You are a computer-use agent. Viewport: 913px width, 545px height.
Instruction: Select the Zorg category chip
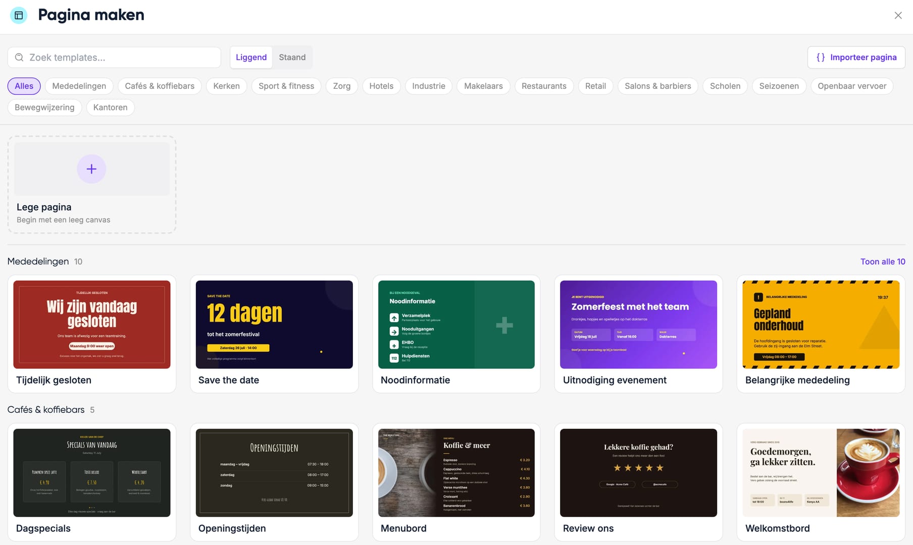[342, 86]
